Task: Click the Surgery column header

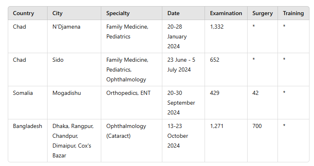Action: [x=262, y=13]
